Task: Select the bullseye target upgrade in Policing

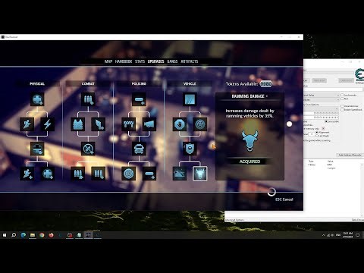Action: [129, 174]
